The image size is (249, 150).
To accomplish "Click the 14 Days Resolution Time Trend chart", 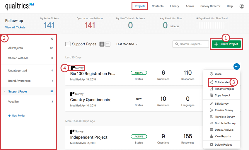I will tap(211, 25).
